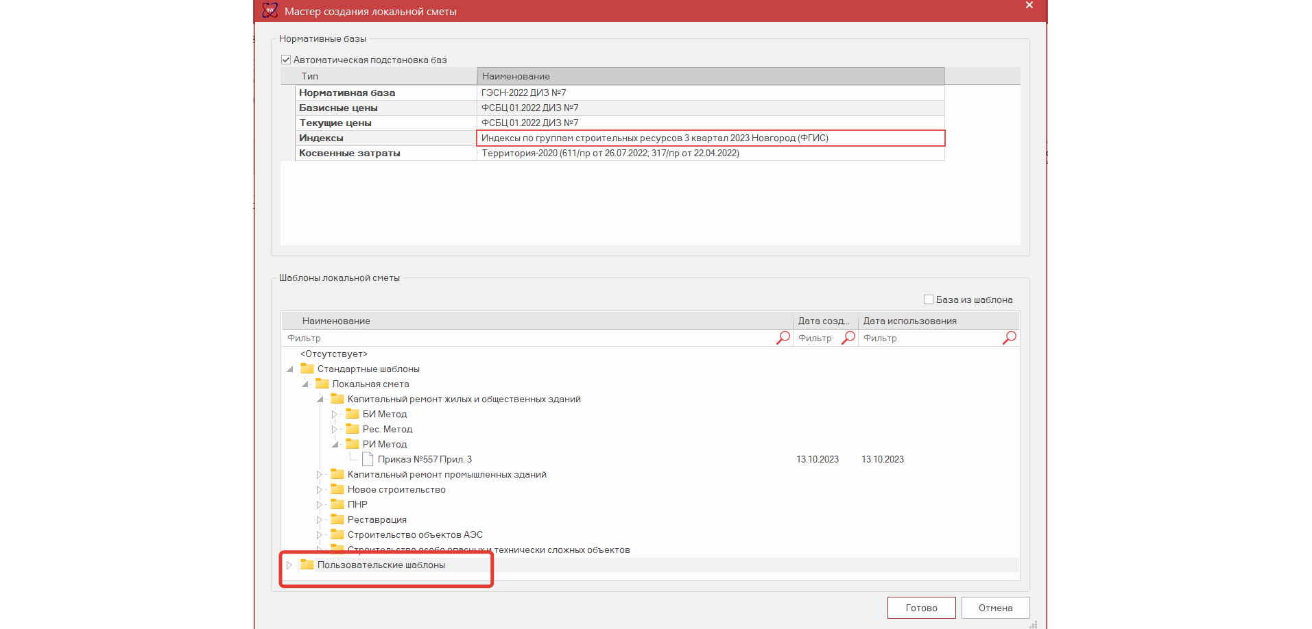The width and height of the screenshot is (1312, 629).
Task: Click the app logo in title bar
Action: click(x=270, y=10)
